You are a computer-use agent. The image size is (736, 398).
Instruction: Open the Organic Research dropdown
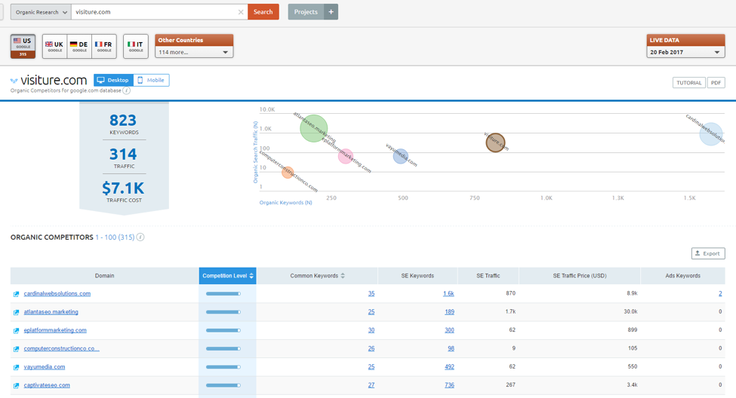[41, 12]
